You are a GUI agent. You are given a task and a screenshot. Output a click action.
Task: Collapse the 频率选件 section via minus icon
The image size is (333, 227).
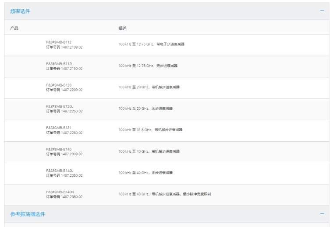tap(322, 10)
